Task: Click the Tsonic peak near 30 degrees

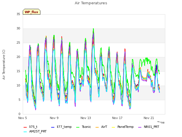Action: (93, 29)
